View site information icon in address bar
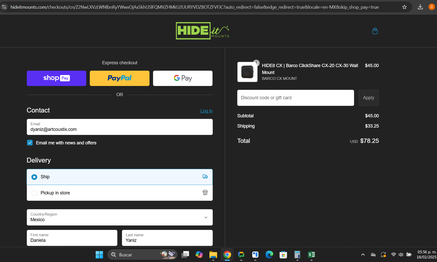 pyautogui.click(x=4, y=7)
